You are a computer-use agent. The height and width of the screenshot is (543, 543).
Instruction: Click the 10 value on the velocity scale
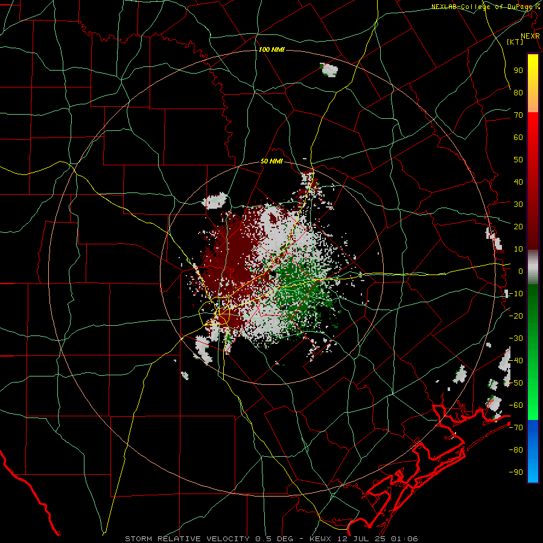tap(518, 249)
